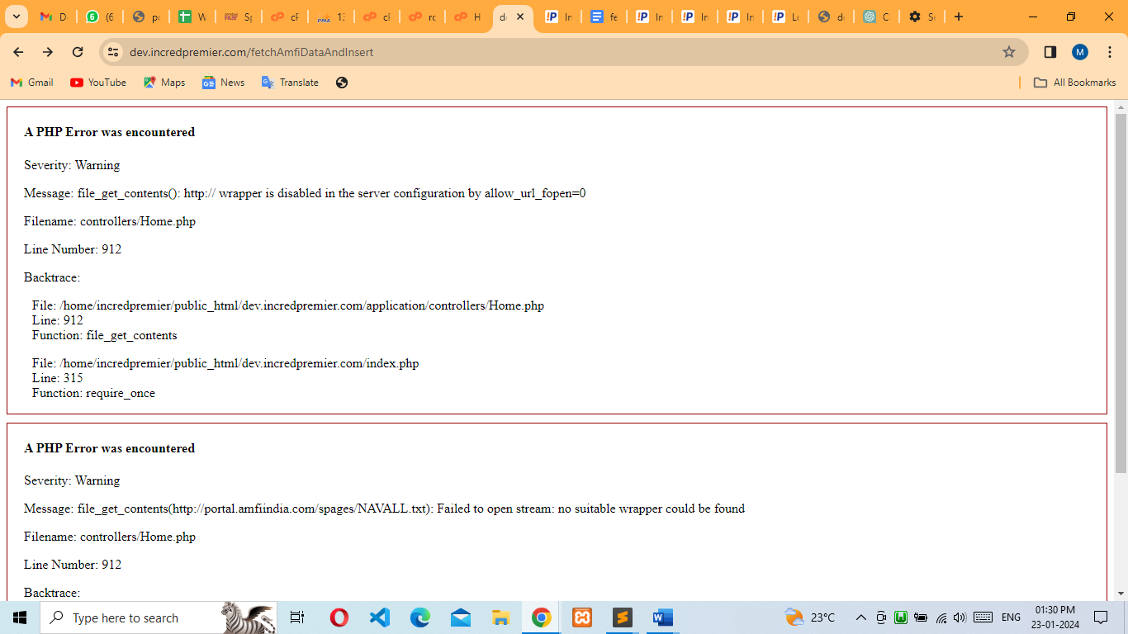The image size is (1128, 634).
Task: Open the YouTube bookmark
Action: pos(98,83)
